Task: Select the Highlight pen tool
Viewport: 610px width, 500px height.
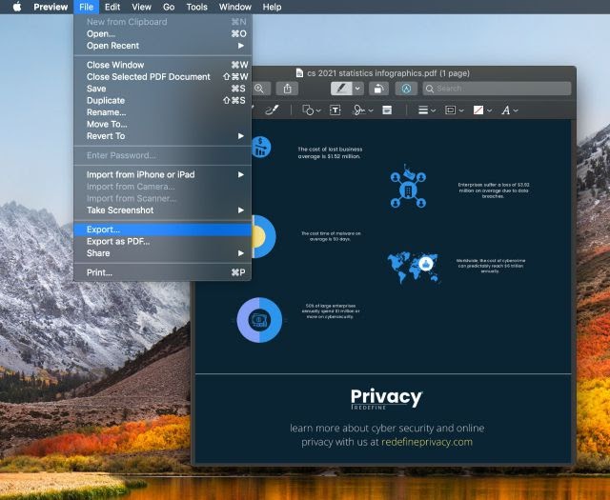Action: click(339, 89)
